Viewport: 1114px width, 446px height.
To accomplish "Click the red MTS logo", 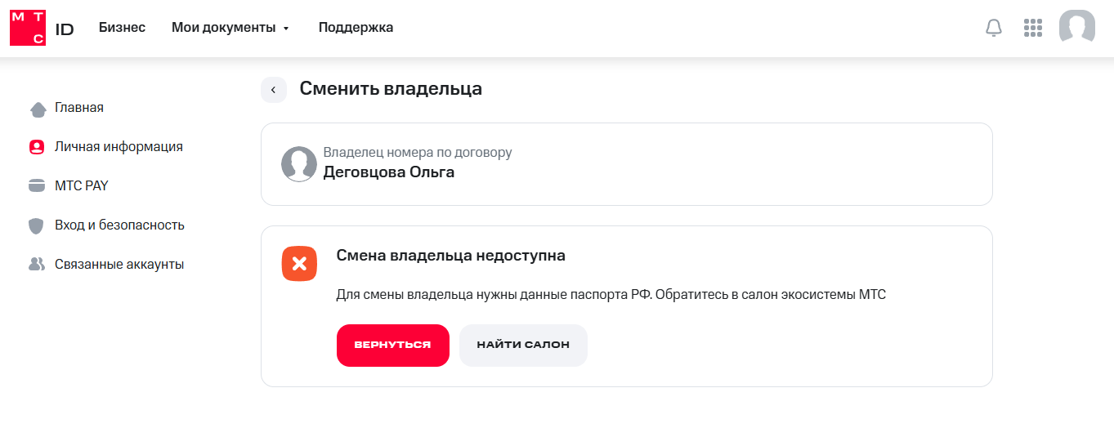I will coord(27,28).
